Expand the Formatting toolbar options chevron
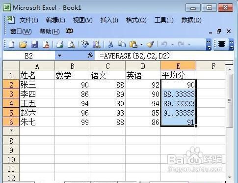 click(231, 45)
